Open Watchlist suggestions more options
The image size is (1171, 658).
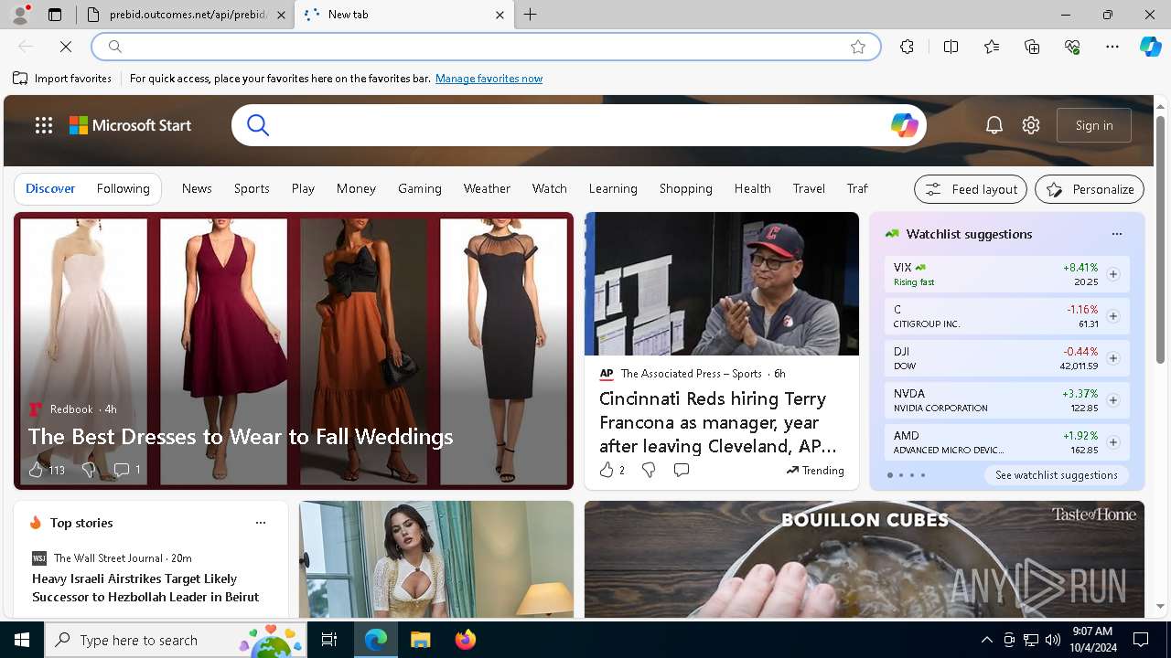coord(1116,234)
